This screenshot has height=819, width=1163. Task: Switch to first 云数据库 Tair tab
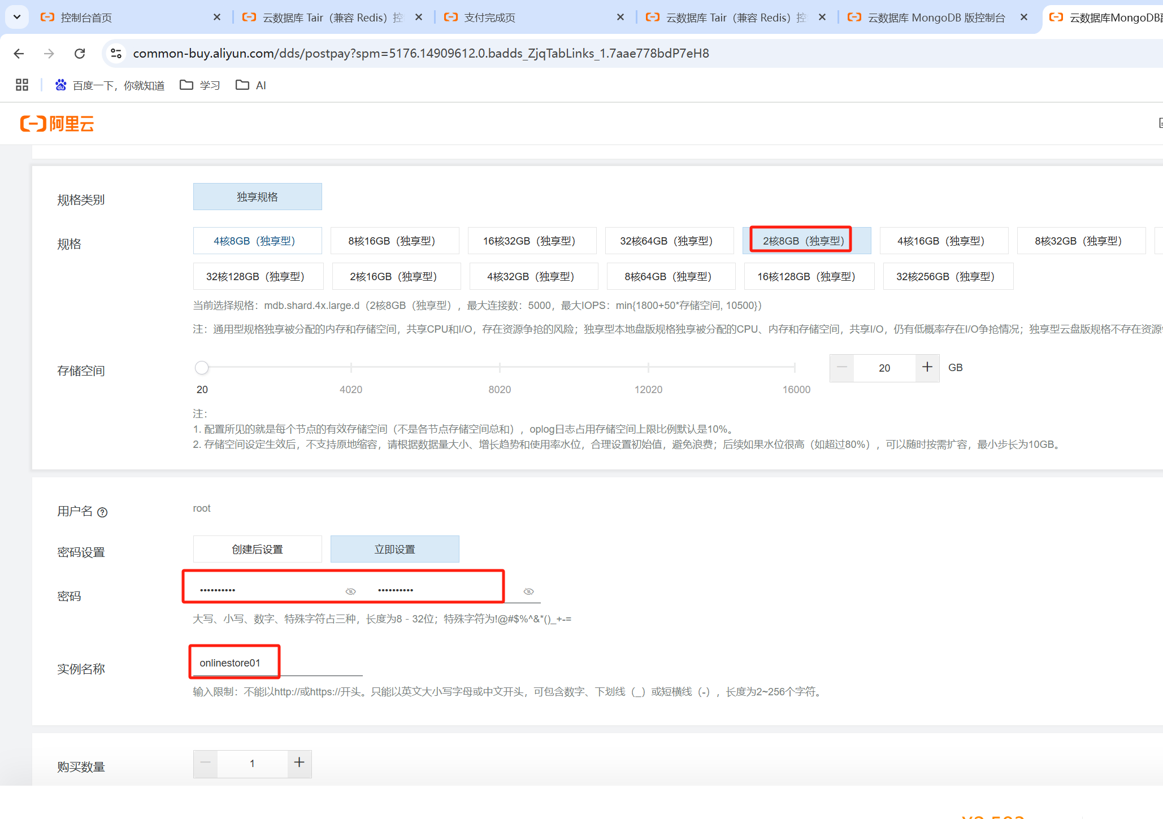pyautogui.click(x=333, y=18)
